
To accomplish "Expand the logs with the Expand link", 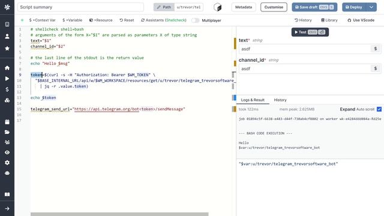I will coord(347,109).
